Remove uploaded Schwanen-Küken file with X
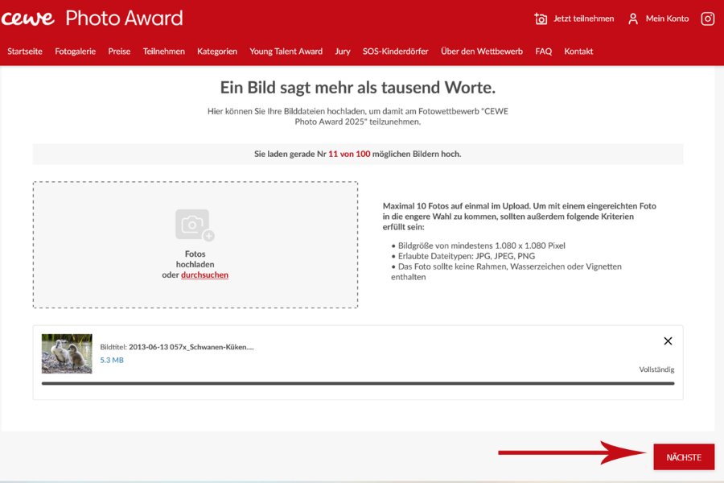This screenshot has width=724, height=483. tap(668, 341)
